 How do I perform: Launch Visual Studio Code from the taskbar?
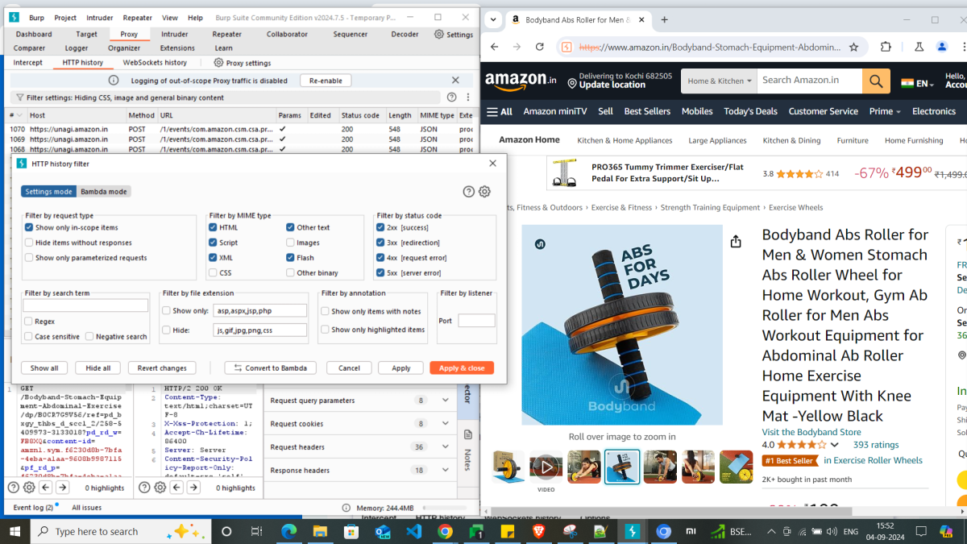coord(414,532)
